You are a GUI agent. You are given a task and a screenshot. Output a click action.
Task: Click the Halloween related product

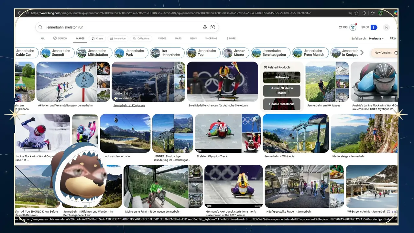[282, 77]
